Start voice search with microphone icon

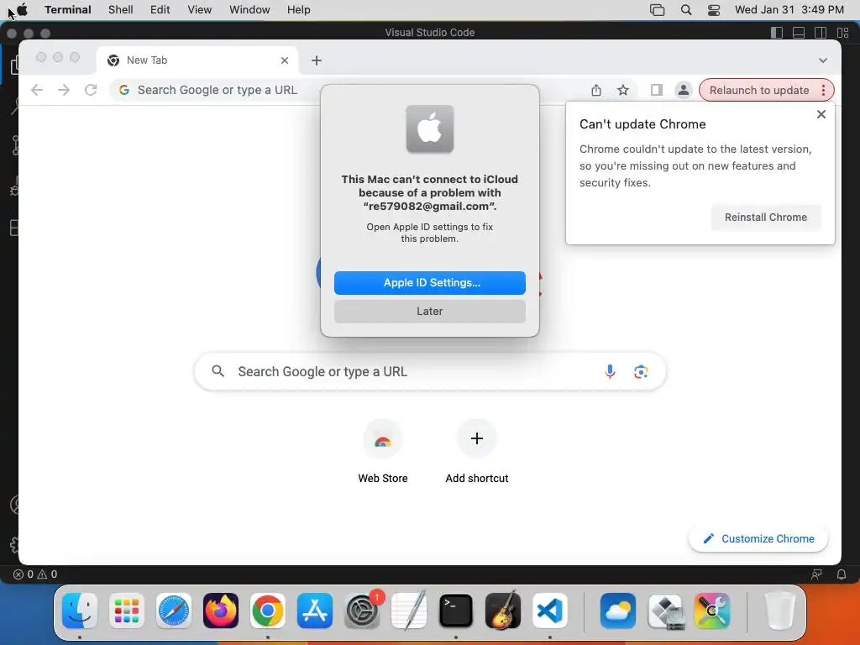click(610, 371)
